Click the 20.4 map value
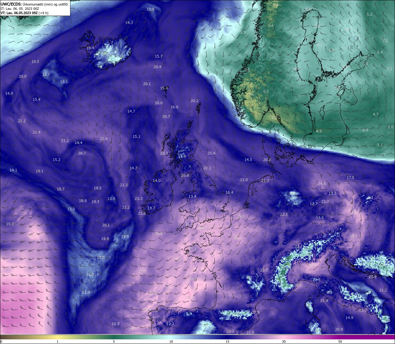The image size is (395, 344). pyautogui.click(x=157, y=67)
